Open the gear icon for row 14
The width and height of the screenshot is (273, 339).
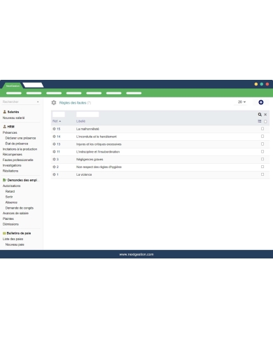tap(54, 137)
